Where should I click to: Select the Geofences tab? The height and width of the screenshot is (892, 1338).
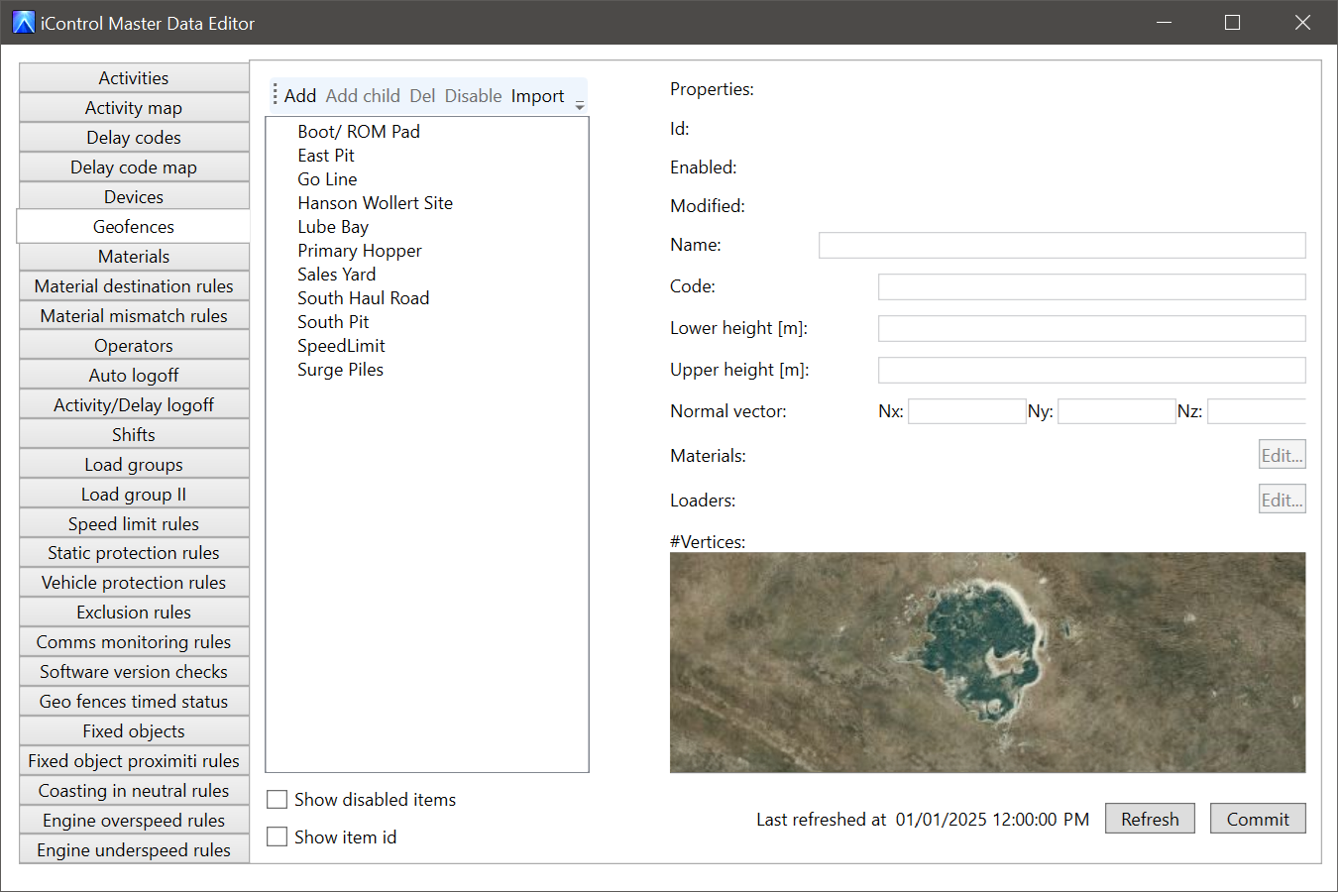click(134, 227)
